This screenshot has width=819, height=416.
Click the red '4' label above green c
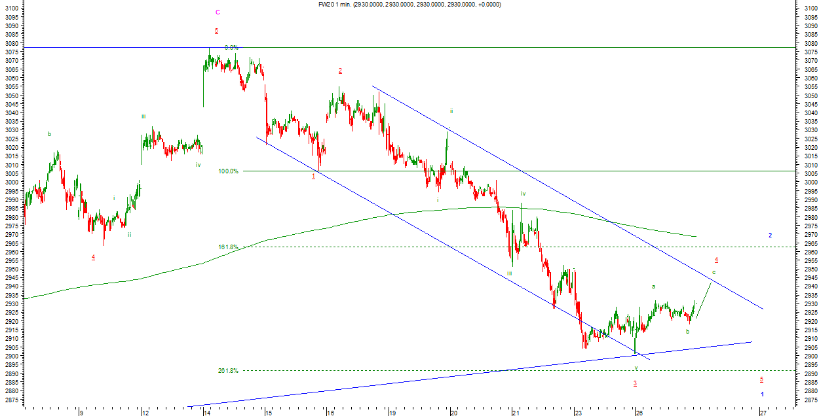716,260
